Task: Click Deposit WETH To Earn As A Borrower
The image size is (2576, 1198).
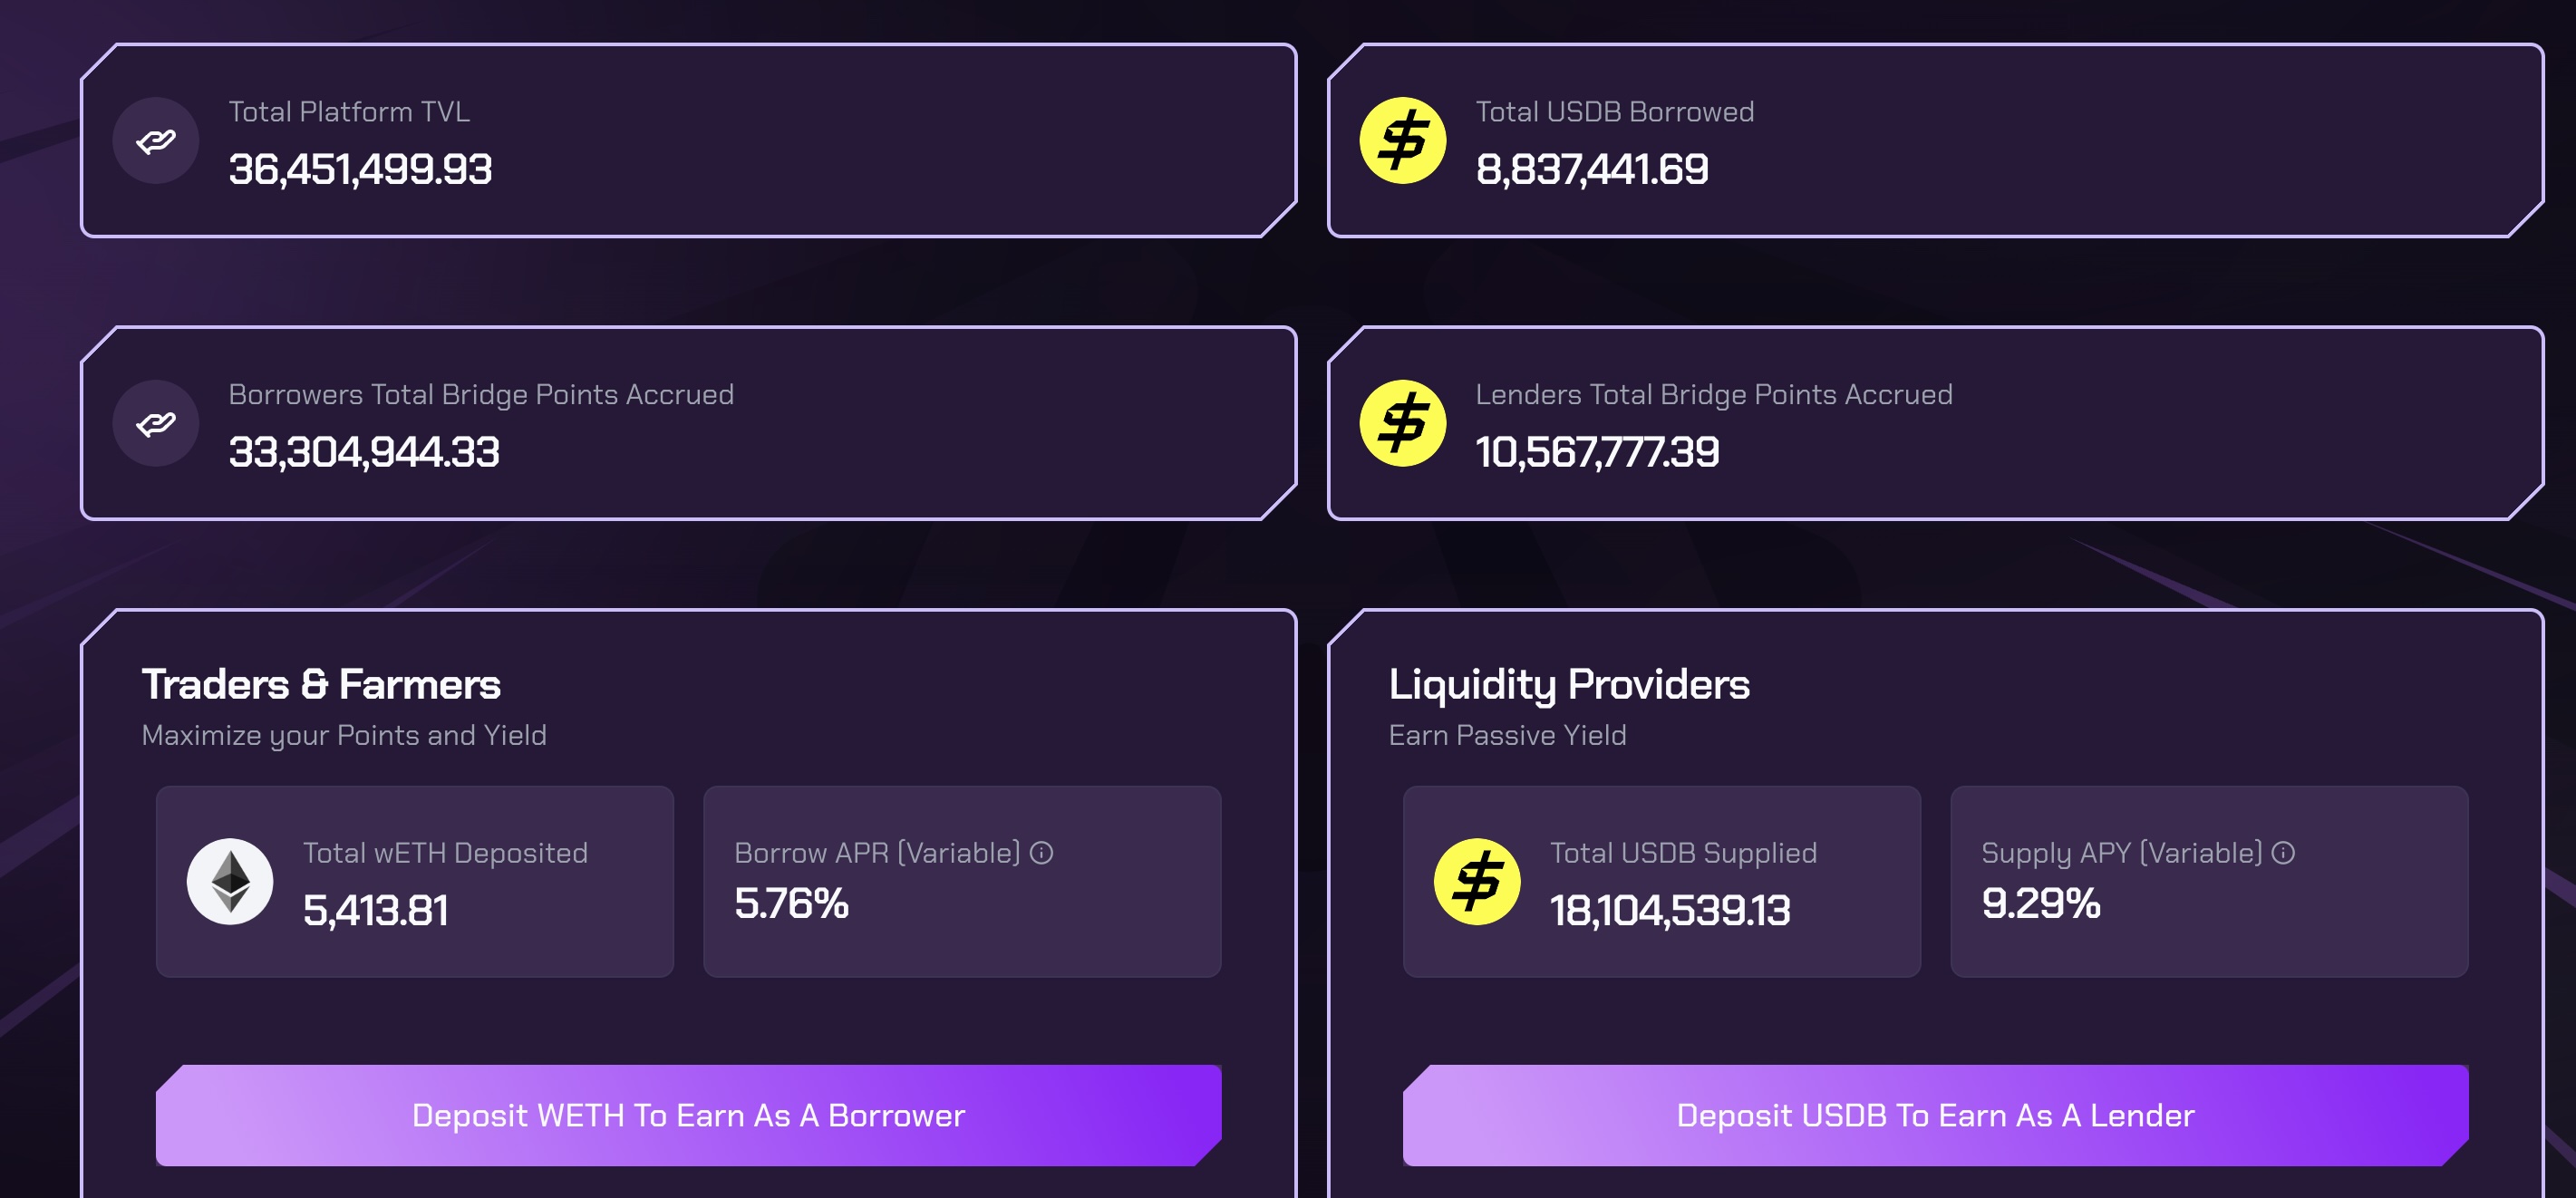Action: [688, 1115]
